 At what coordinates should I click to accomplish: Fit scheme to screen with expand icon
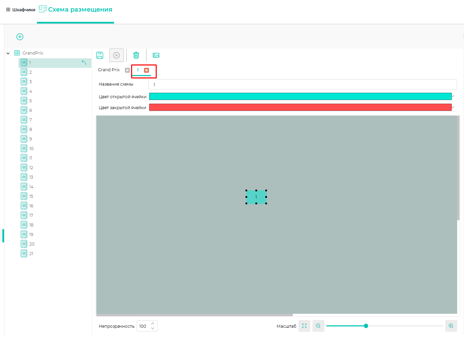[x=304, y=326]
